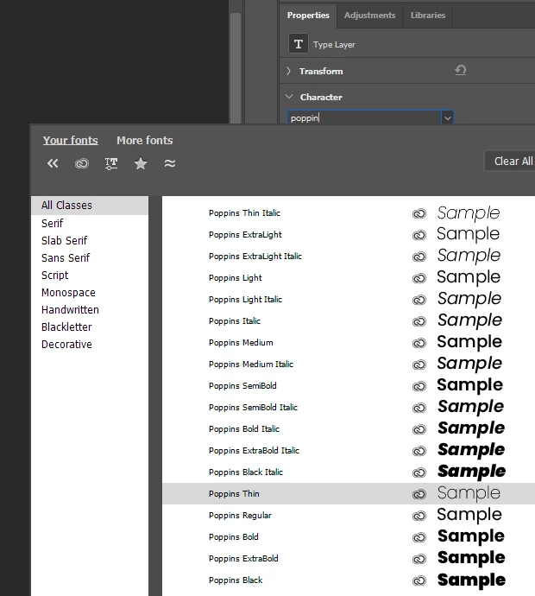535x596 pixels.
Task: Filter fonts by Adobe Fonts cloud icon
Action: (x=82, y=163)
